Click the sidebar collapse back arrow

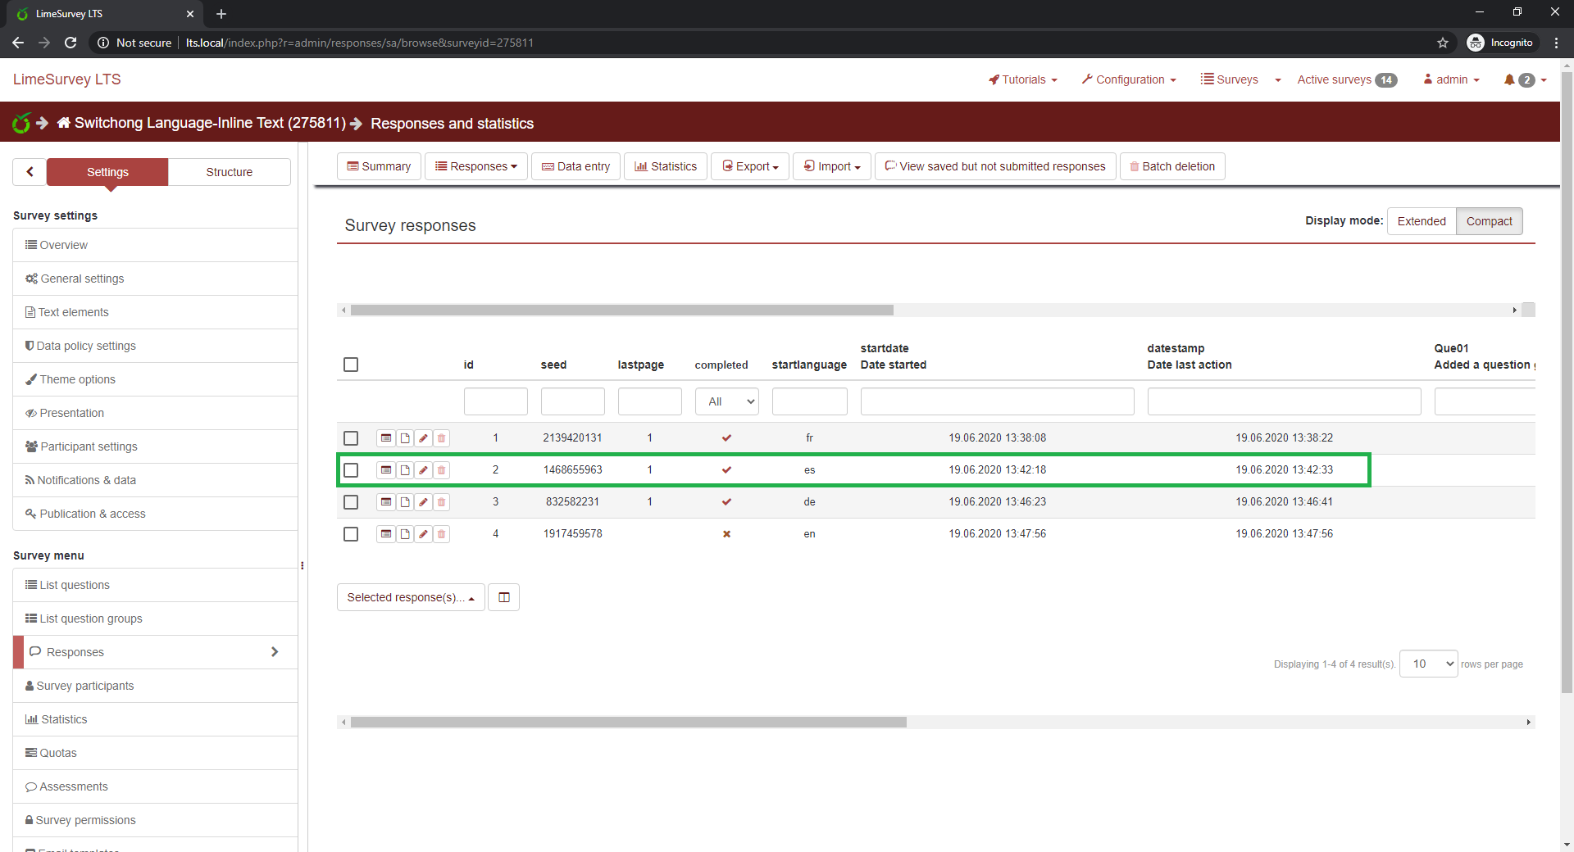click(30, 172)
